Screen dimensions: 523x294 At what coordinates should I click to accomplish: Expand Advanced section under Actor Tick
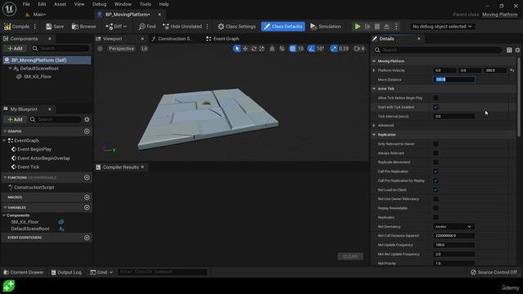pyautogui.click(x=374, y=125)
